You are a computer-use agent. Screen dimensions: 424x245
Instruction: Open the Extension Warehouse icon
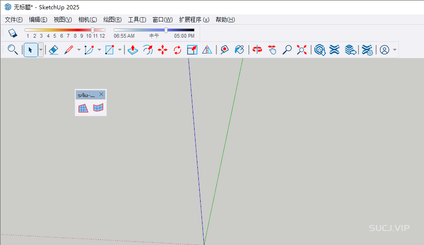[x=334, y=50]
